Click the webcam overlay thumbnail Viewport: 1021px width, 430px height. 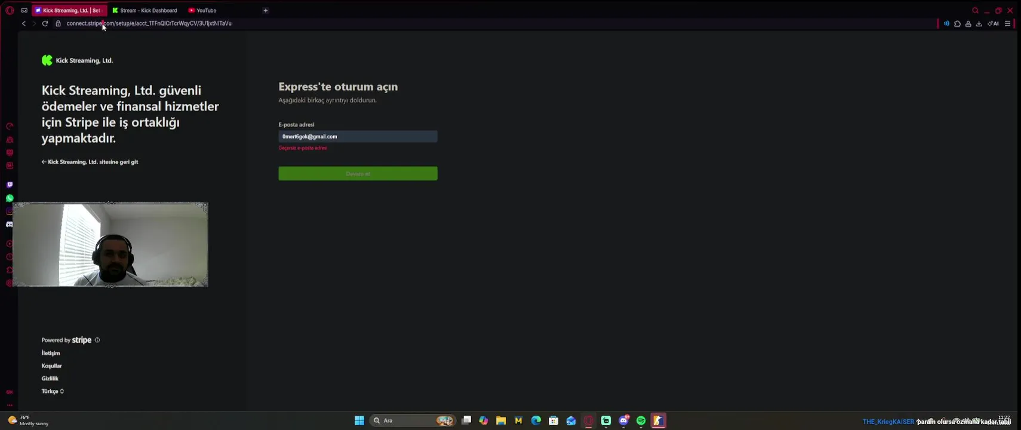tap(110, 245)
